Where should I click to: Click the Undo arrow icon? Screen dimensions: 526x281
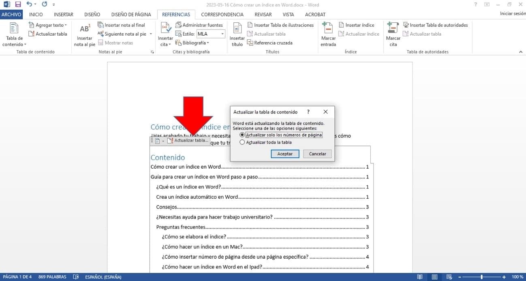point(29,4)
